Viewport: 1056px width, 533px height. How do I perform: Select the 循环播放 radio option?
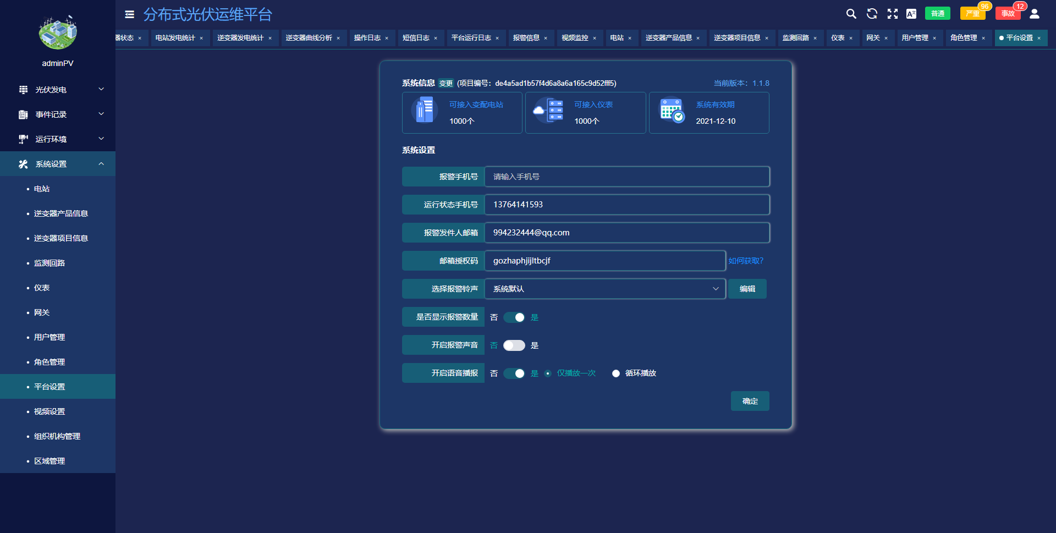pyautogui.click(x=616, y=373)
